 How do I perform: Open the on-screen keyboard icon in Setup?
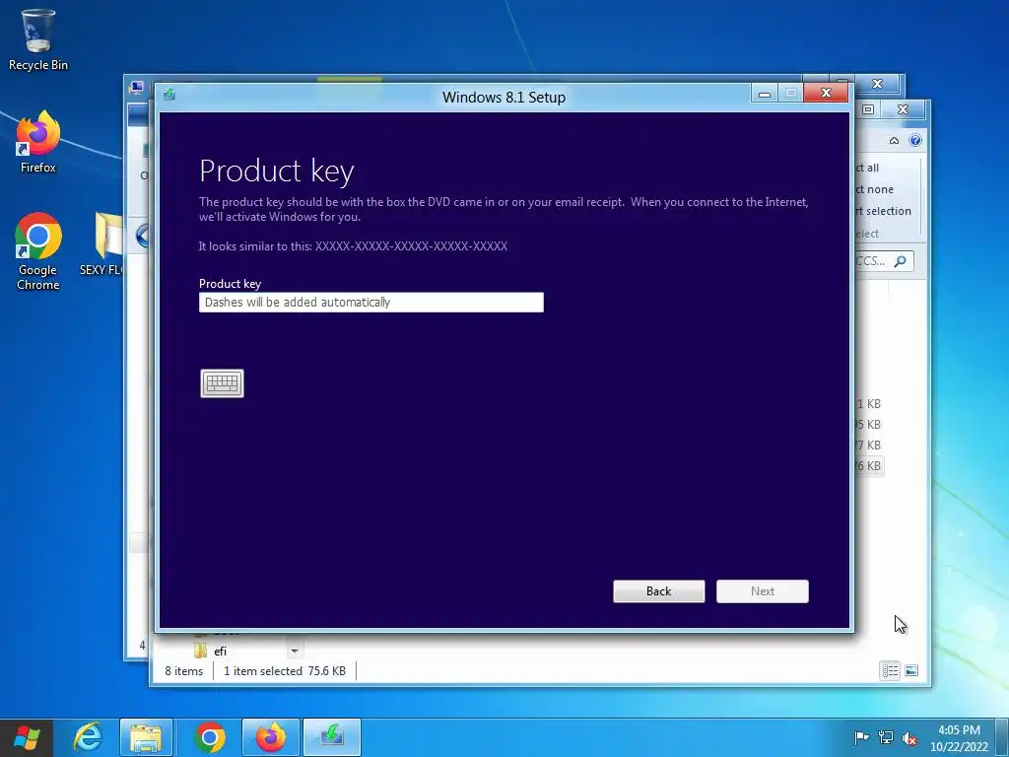point(222,383)
